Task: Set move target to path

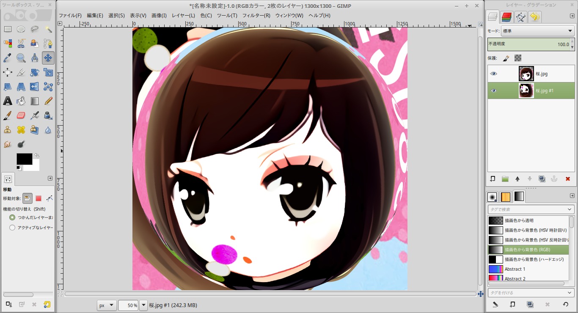Action: 50,198
